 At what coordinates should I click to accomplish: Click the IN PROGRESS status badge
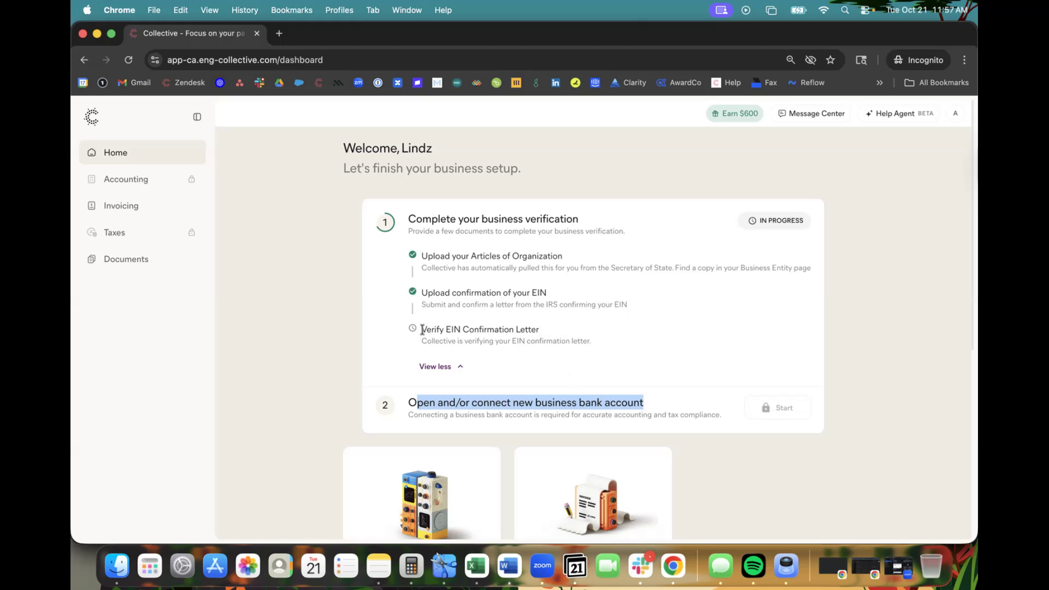[775, 221]
